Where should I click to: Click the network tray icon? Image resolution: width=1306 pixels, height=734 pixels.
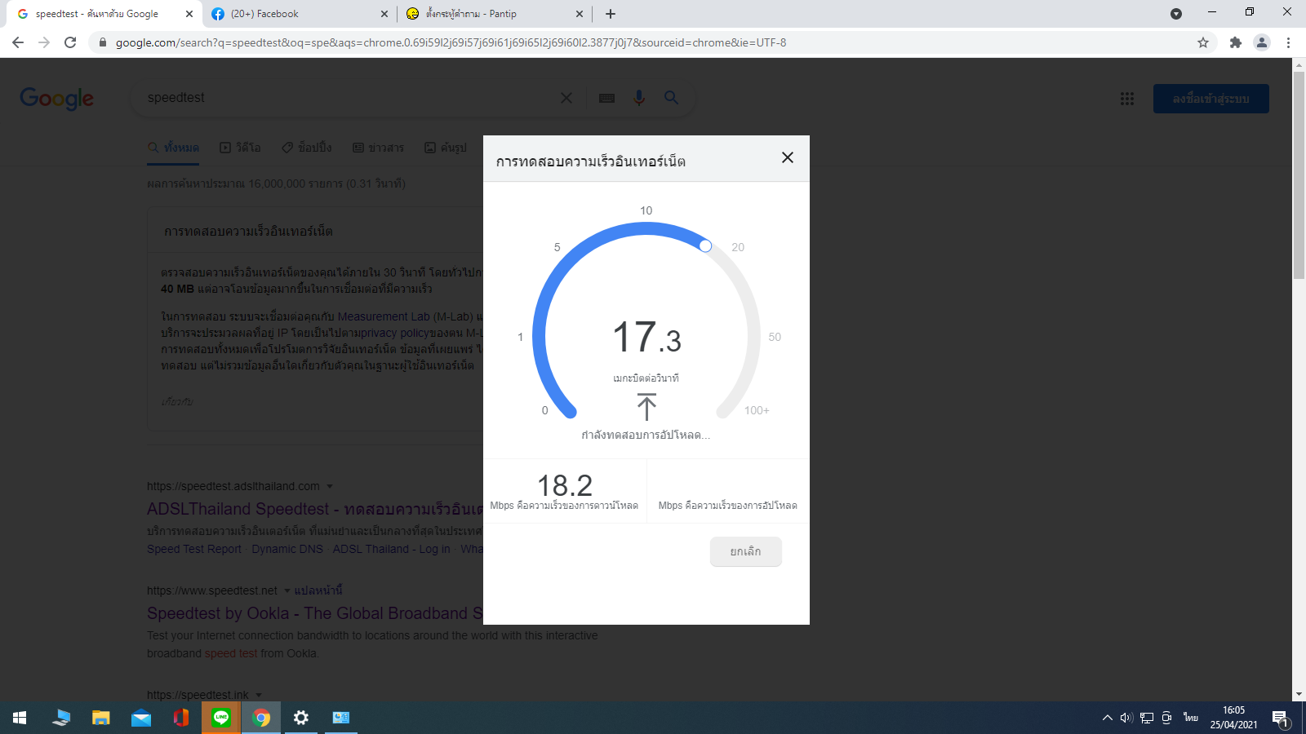[1147, 718]
